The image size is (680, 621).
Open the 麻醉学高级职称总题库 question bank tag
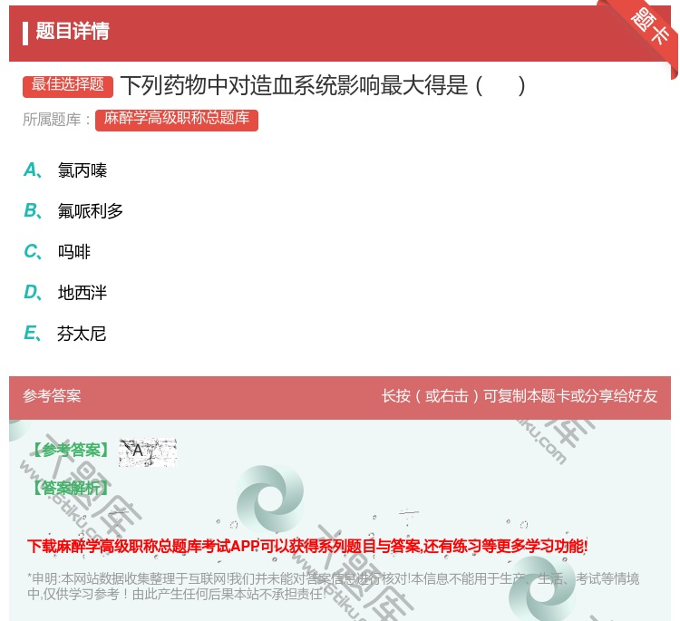click(177, 120)
